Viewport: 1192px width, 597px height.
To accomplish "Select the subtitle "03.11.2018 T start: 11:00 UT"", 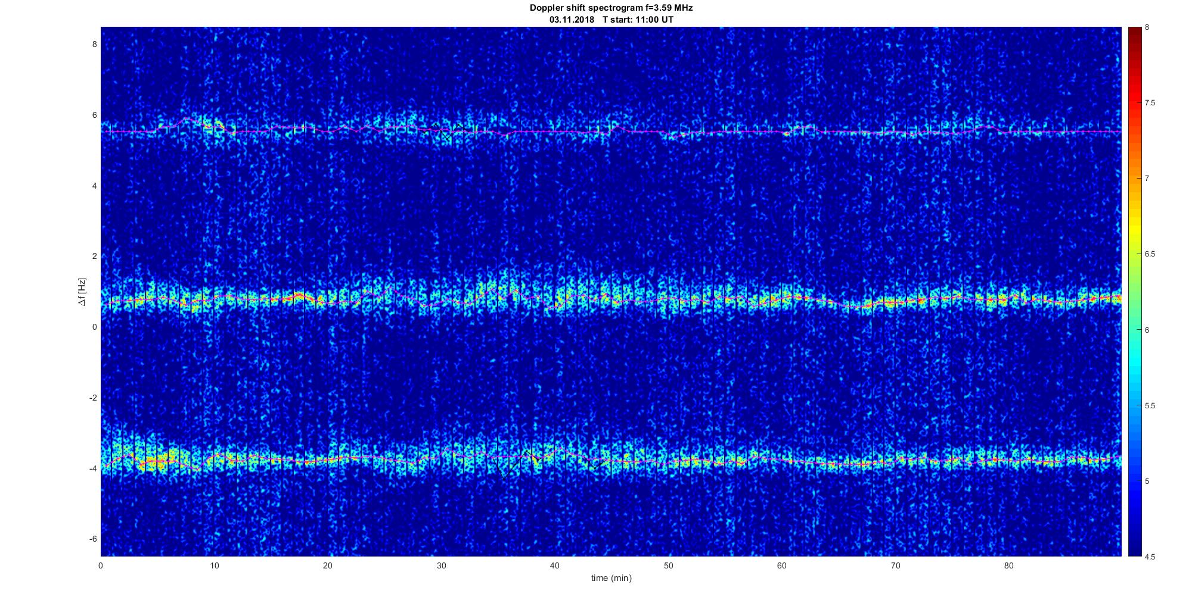I will tap(611, 20).
